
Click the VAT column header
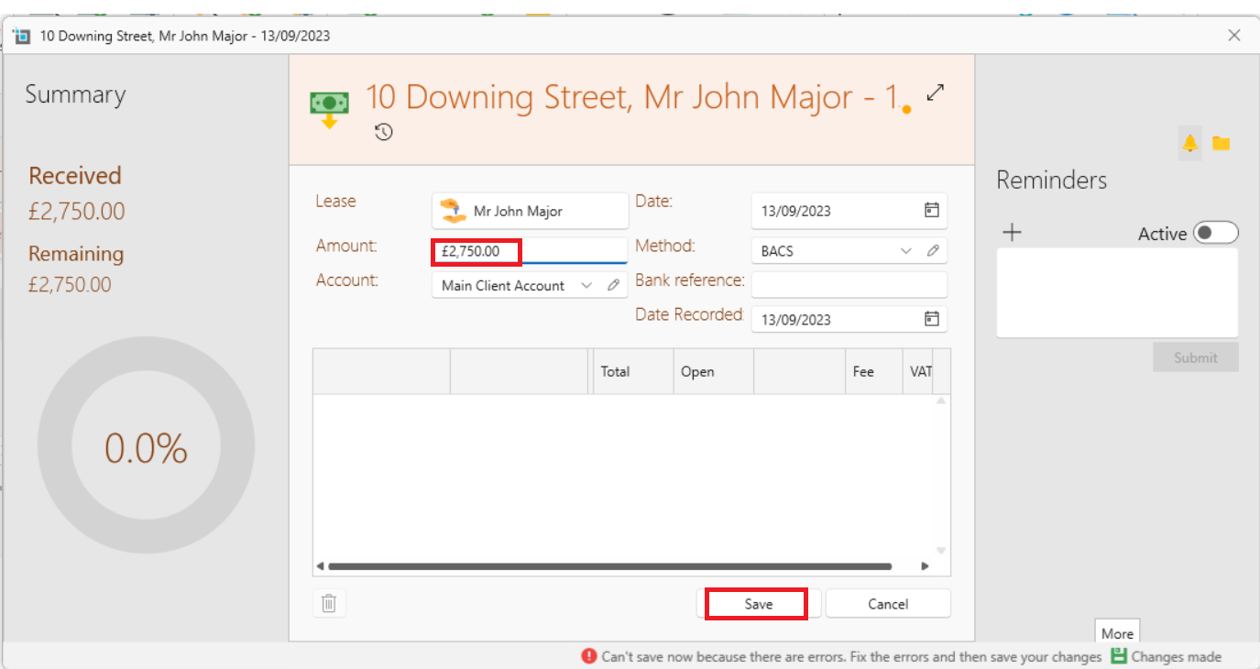click(918, 371)
